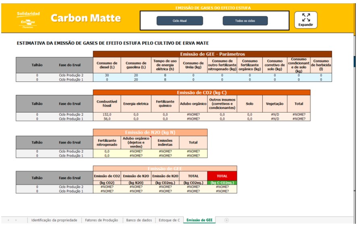Viewport: 357px width, 227px height.
Task: Select the Emissão de N2O (kg N) header
Action: (x=150, y=132)
